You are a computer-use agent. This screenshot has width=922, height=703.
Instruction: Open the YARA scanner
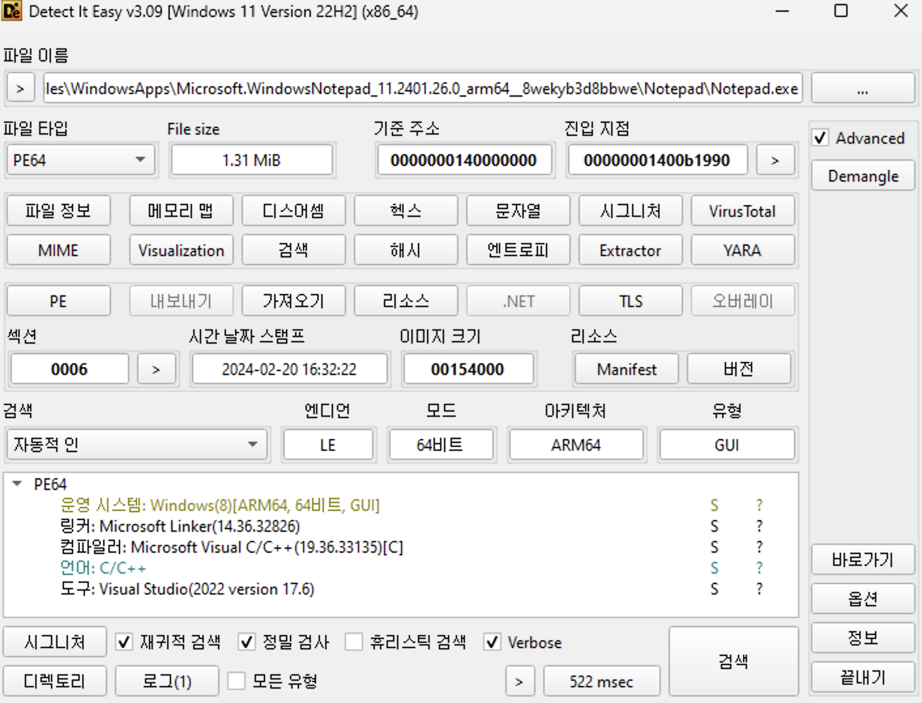(742, 250)
